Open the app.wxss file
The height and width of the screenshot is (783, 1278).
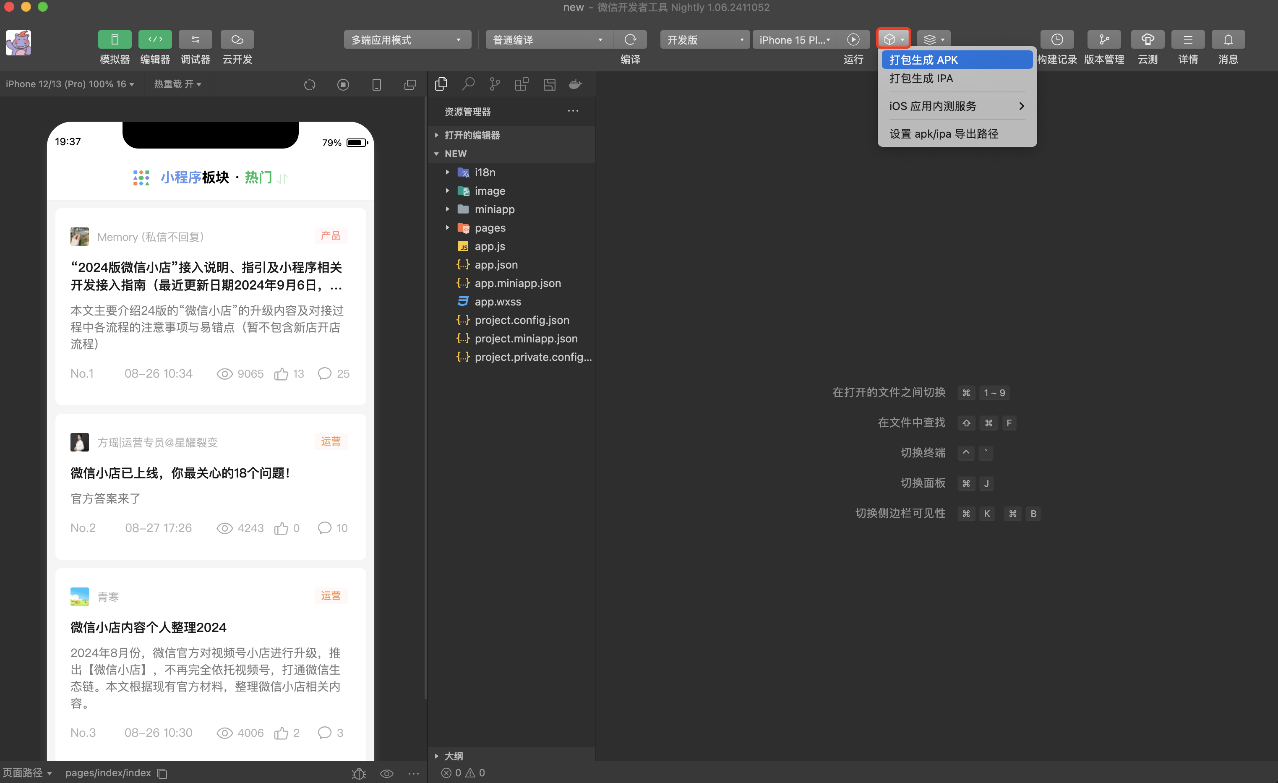511,301
